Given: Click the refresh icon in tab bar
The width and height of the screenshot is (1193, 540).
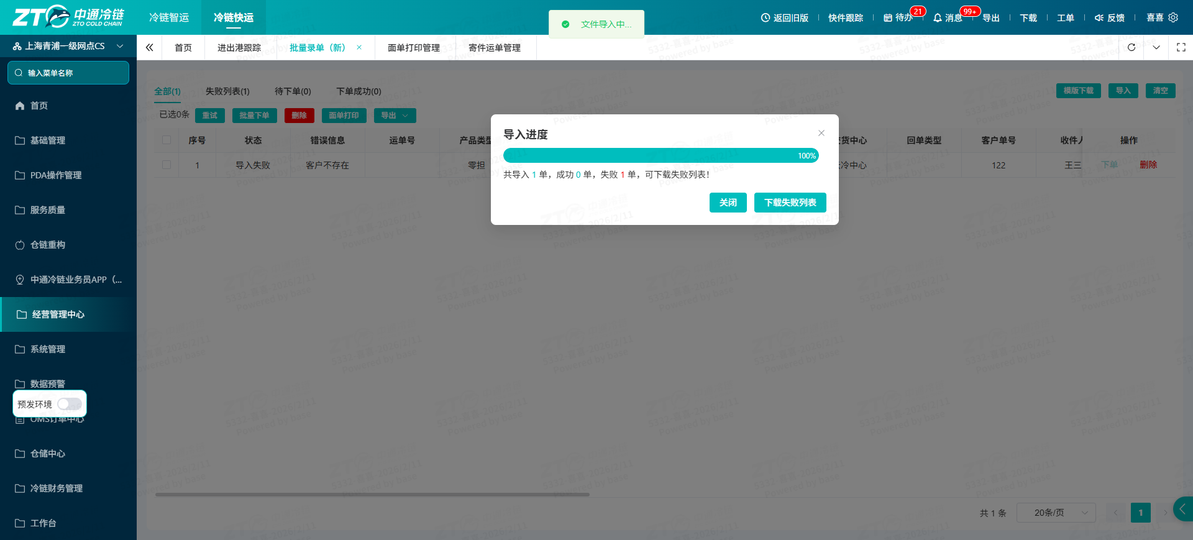Looking at the screenshot, I should coord(1131,47).
